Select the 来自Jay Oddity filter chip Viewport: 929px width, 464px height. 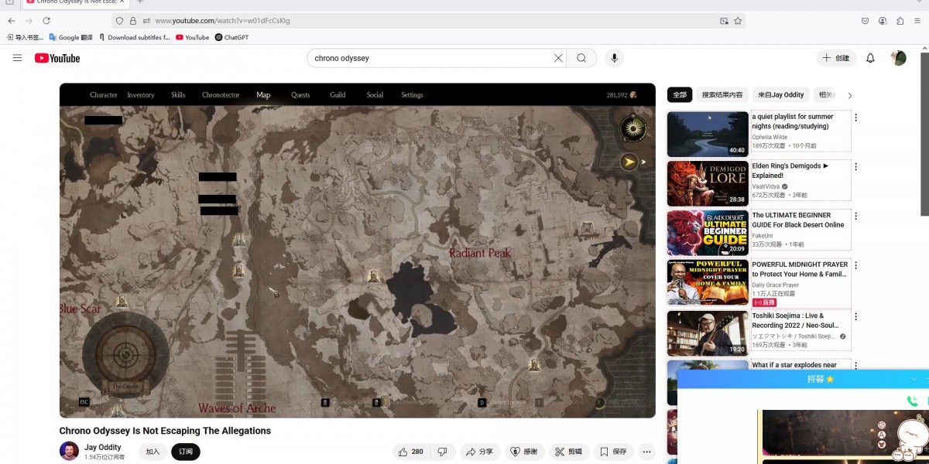(781, 95)
